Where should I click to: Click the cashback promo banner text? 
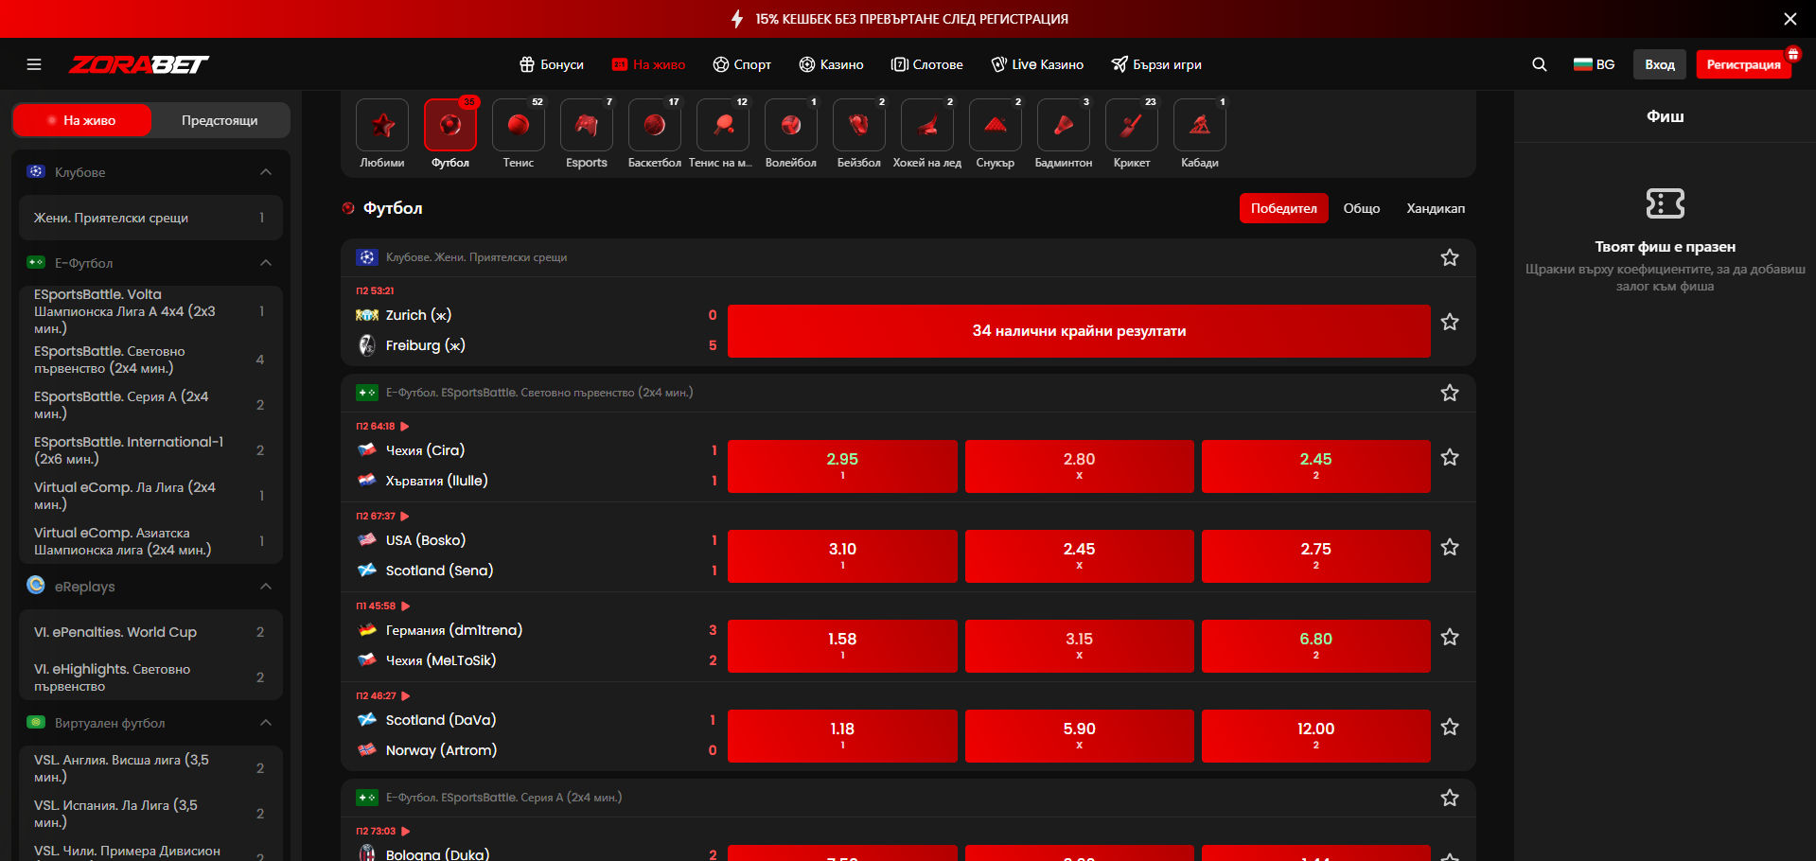tap(911, 19)
